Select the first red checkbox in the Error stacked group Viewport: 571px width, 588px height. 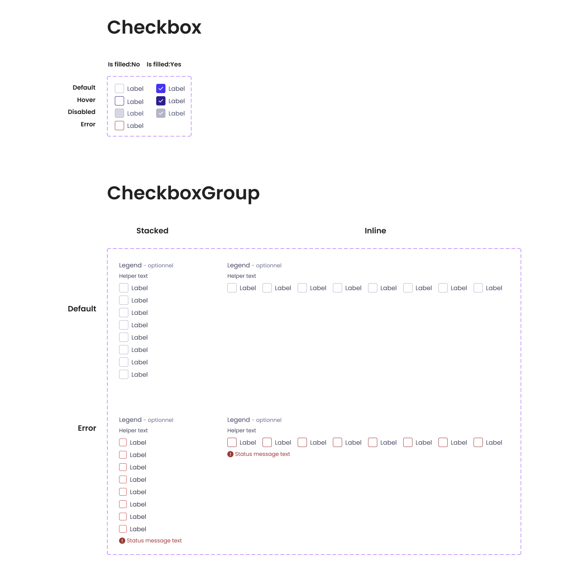pyautogui.click(x=123, y=442)
